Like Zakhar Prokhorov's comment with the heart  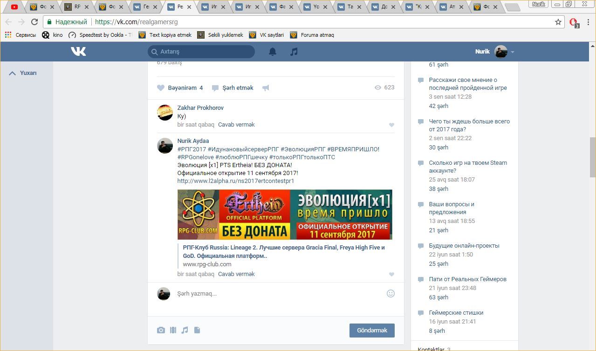[391, 125]
